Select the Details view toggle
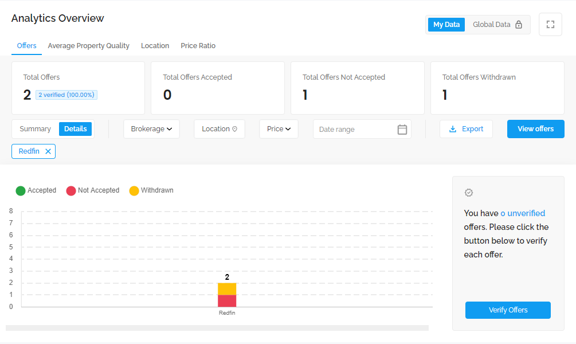 (x=76, y=129)
